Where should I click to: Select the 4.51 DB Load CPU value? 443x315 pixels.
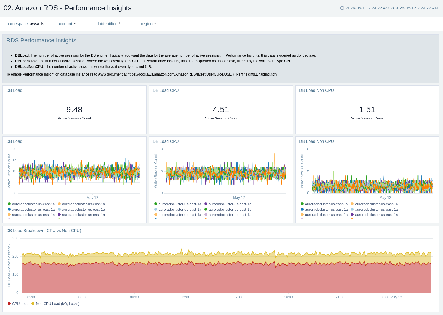click(221, 110)
